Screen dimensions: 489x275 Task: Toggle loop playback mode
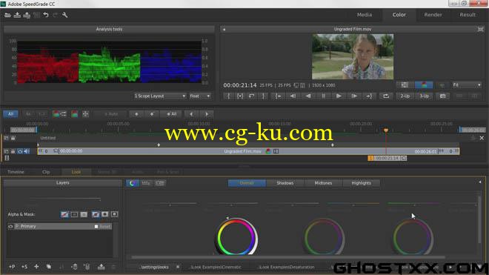386,96
